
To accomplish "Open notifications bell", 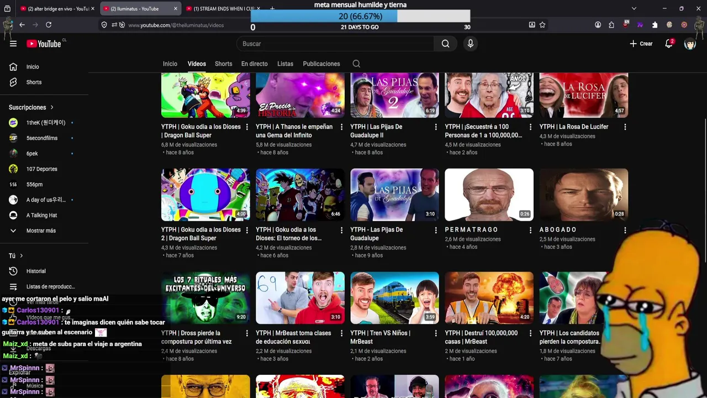I will (x=669, y=44).
